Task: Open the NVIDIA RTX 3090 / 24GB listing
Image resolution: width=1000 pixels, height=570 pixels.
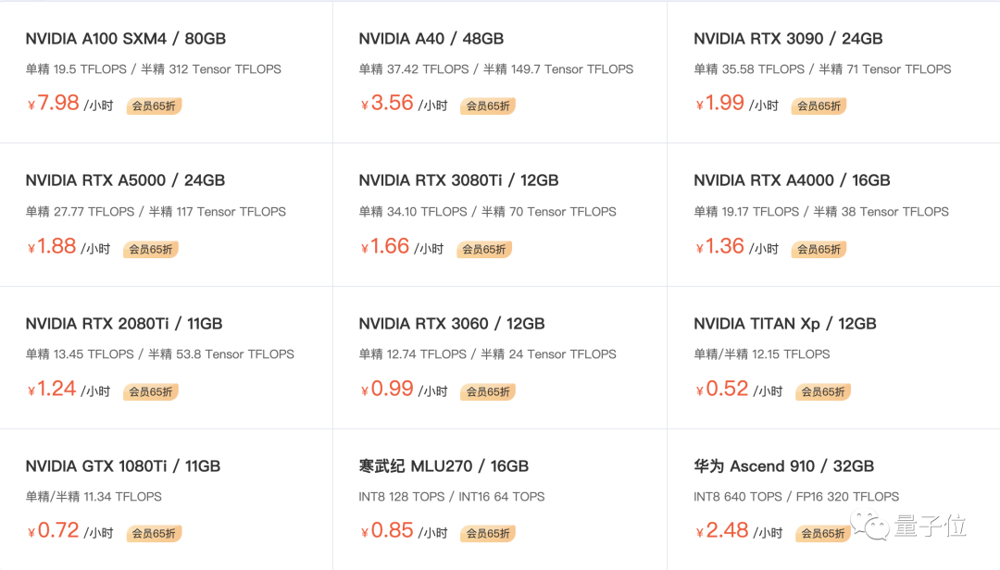Action: 788,39
